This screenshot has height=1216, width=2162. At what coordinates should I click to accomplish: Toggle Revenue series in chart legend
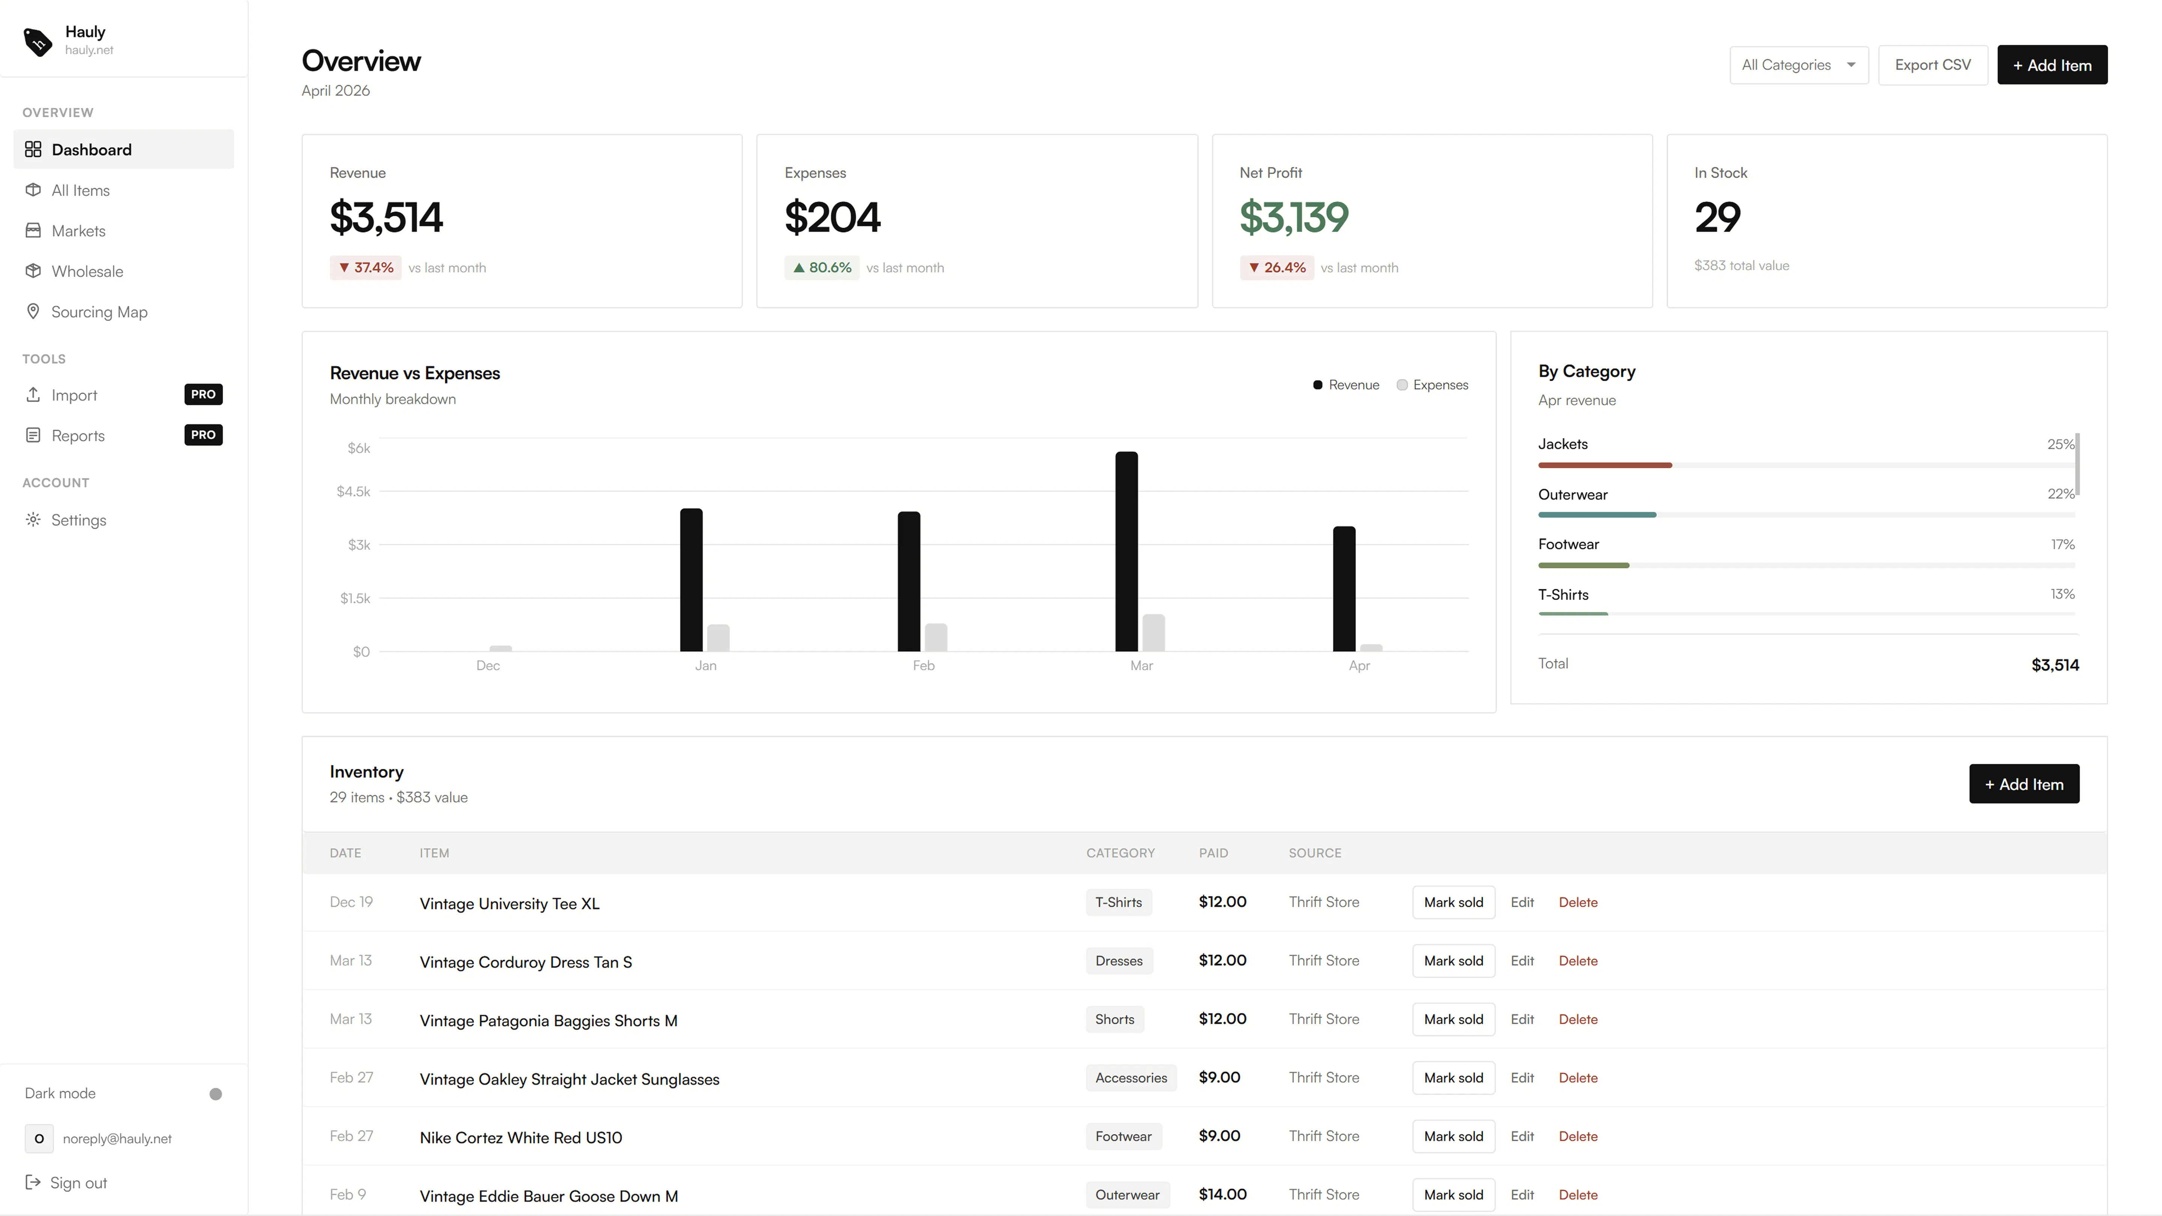[x=1346, y=384]
